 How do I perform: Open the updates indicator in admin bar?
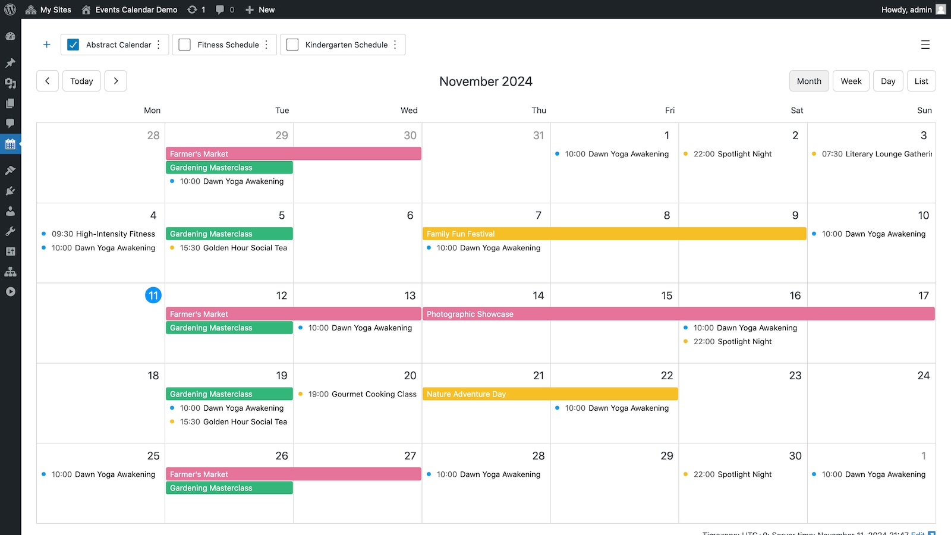coord(196,10)
